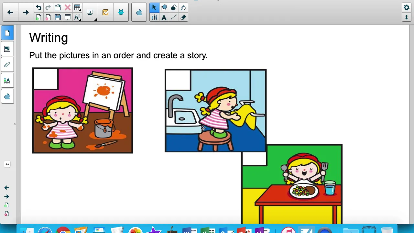Expand the Table tool dropdown arrow
This screenshot has height=233, width=414.
(80, 10)
